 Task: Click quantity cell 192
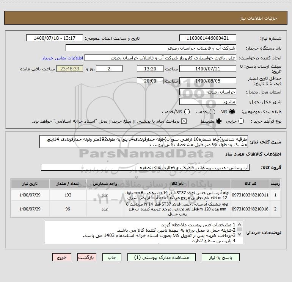(68, 195)
